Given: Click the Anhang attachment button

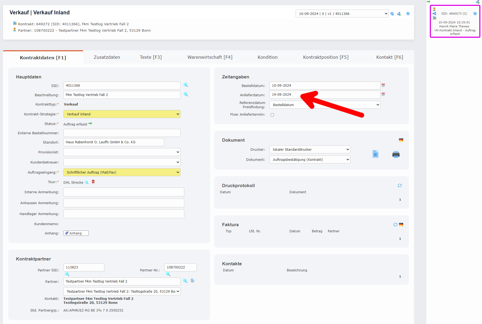Looking at the screenshot, I should point(76,233).
